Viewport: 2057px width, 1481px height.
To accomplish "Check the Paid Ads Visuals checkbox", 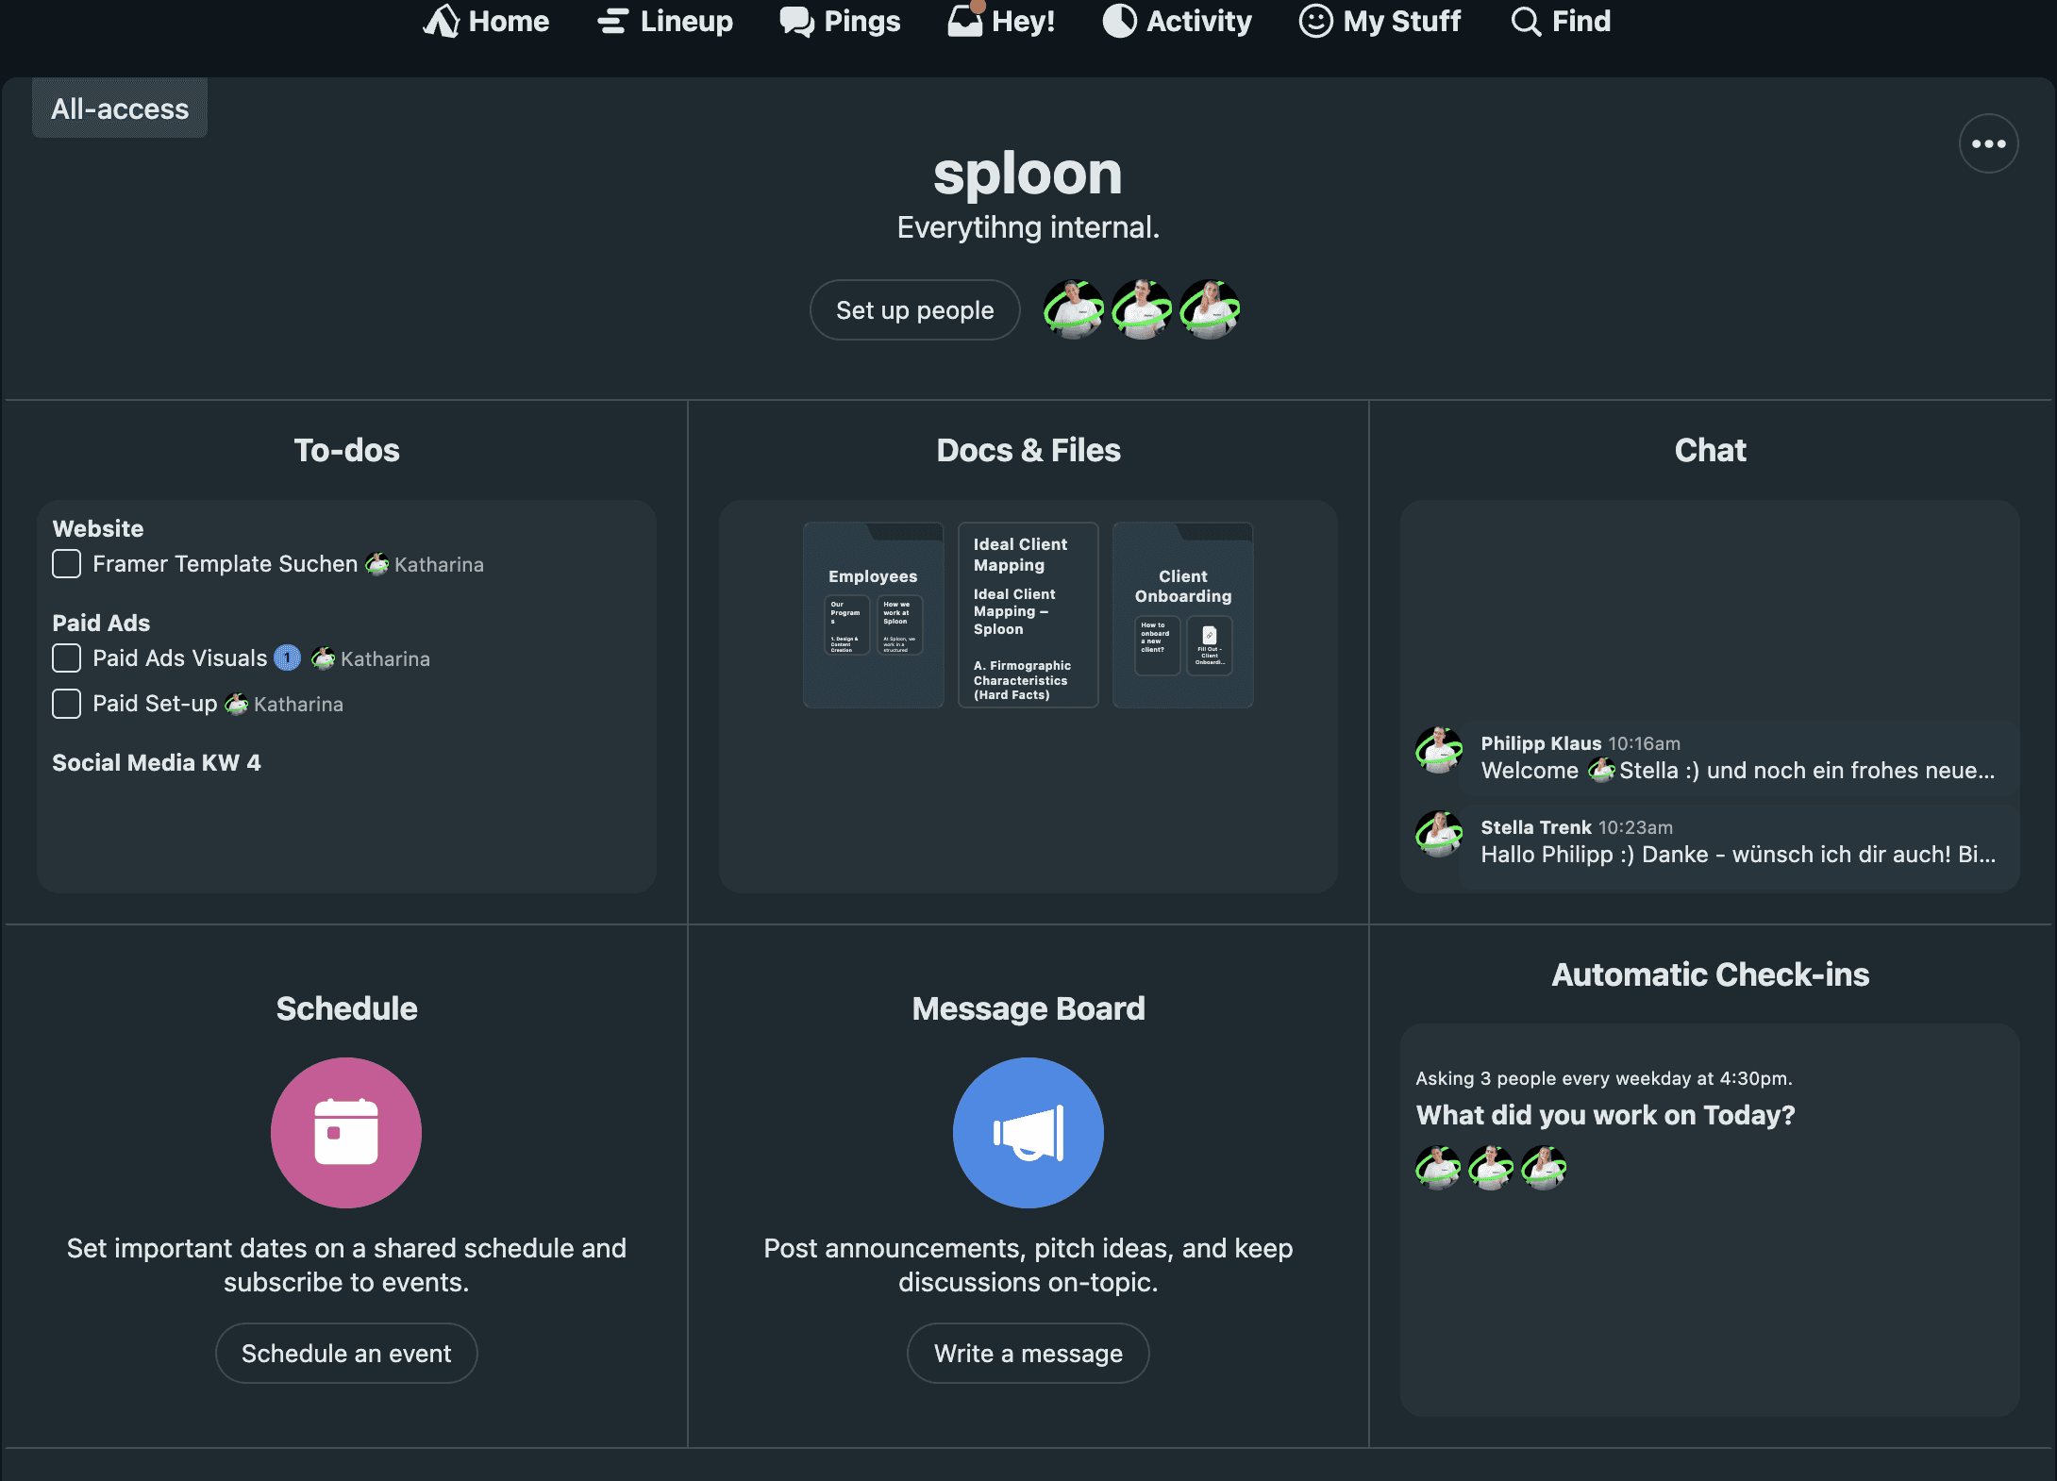I will 67,657.
